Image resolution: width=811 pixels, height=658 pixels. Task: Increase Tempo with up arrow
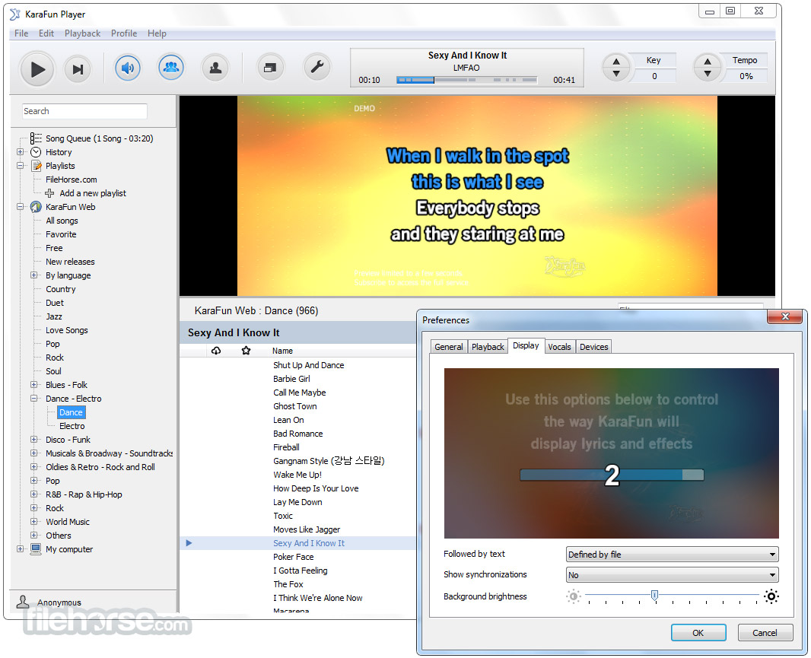pos(708,62)
